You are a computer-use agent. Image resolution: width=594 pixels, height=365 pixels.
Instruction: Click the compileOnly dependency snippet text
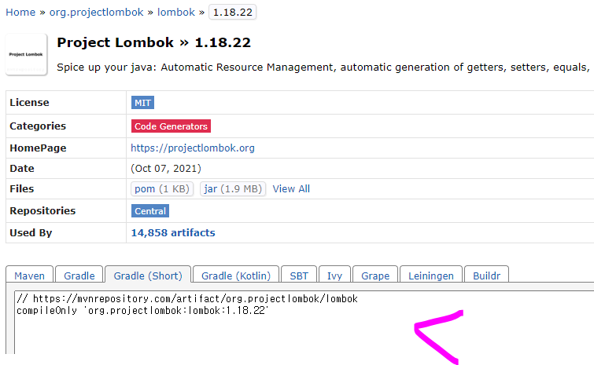(142, 311)
